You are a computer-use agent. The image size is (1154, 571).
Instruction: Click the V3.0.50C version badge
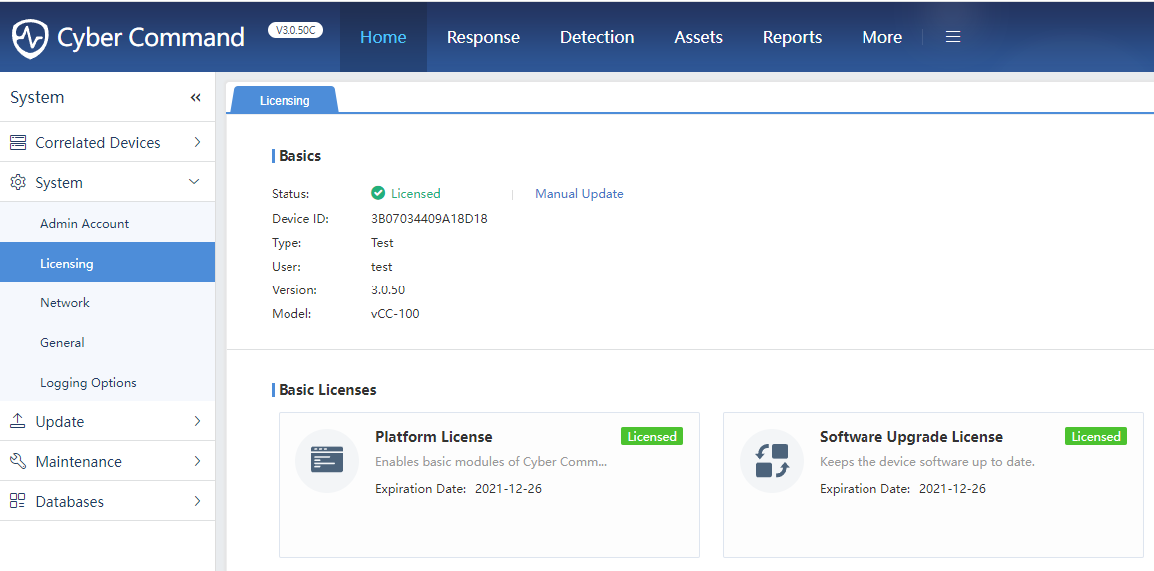click(x=295, y=30)
